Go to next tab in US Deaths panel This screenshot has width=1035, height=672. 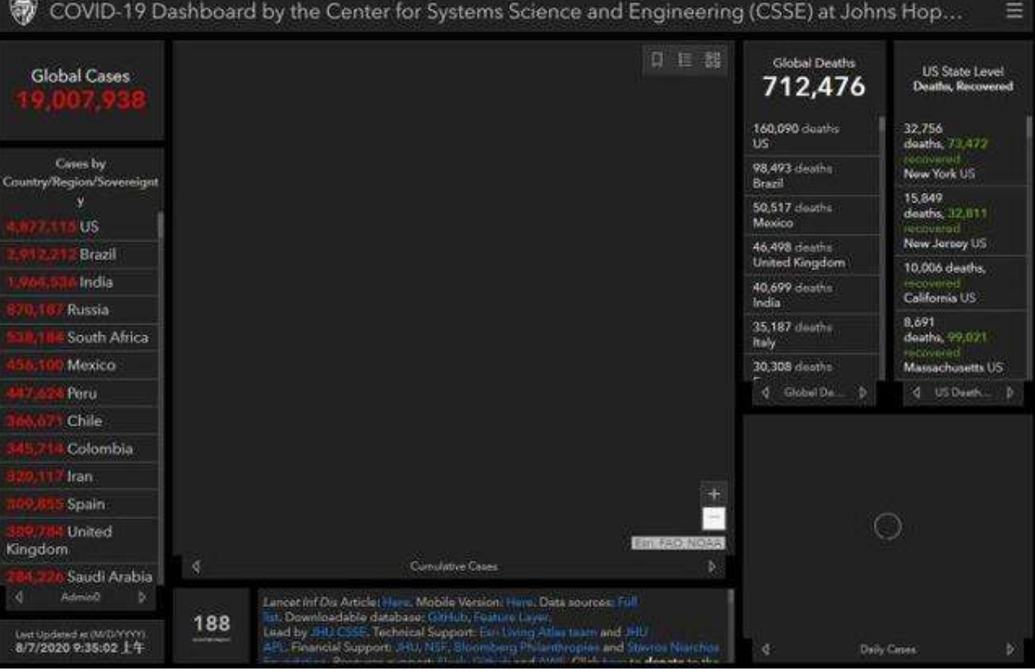1010,392
